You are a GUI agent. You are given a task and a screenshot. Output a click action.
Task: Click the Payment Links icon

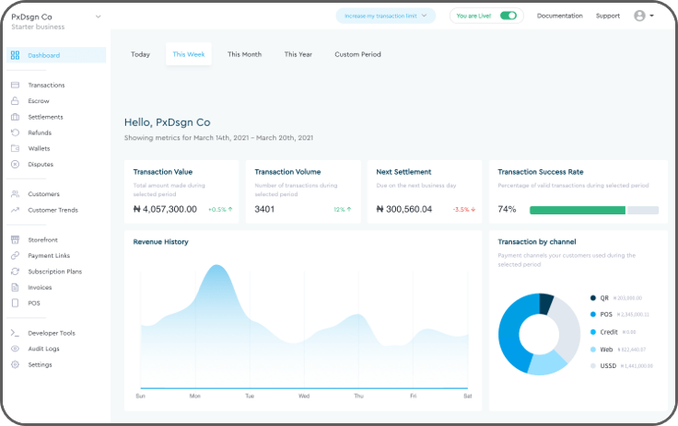click(15, 256)
